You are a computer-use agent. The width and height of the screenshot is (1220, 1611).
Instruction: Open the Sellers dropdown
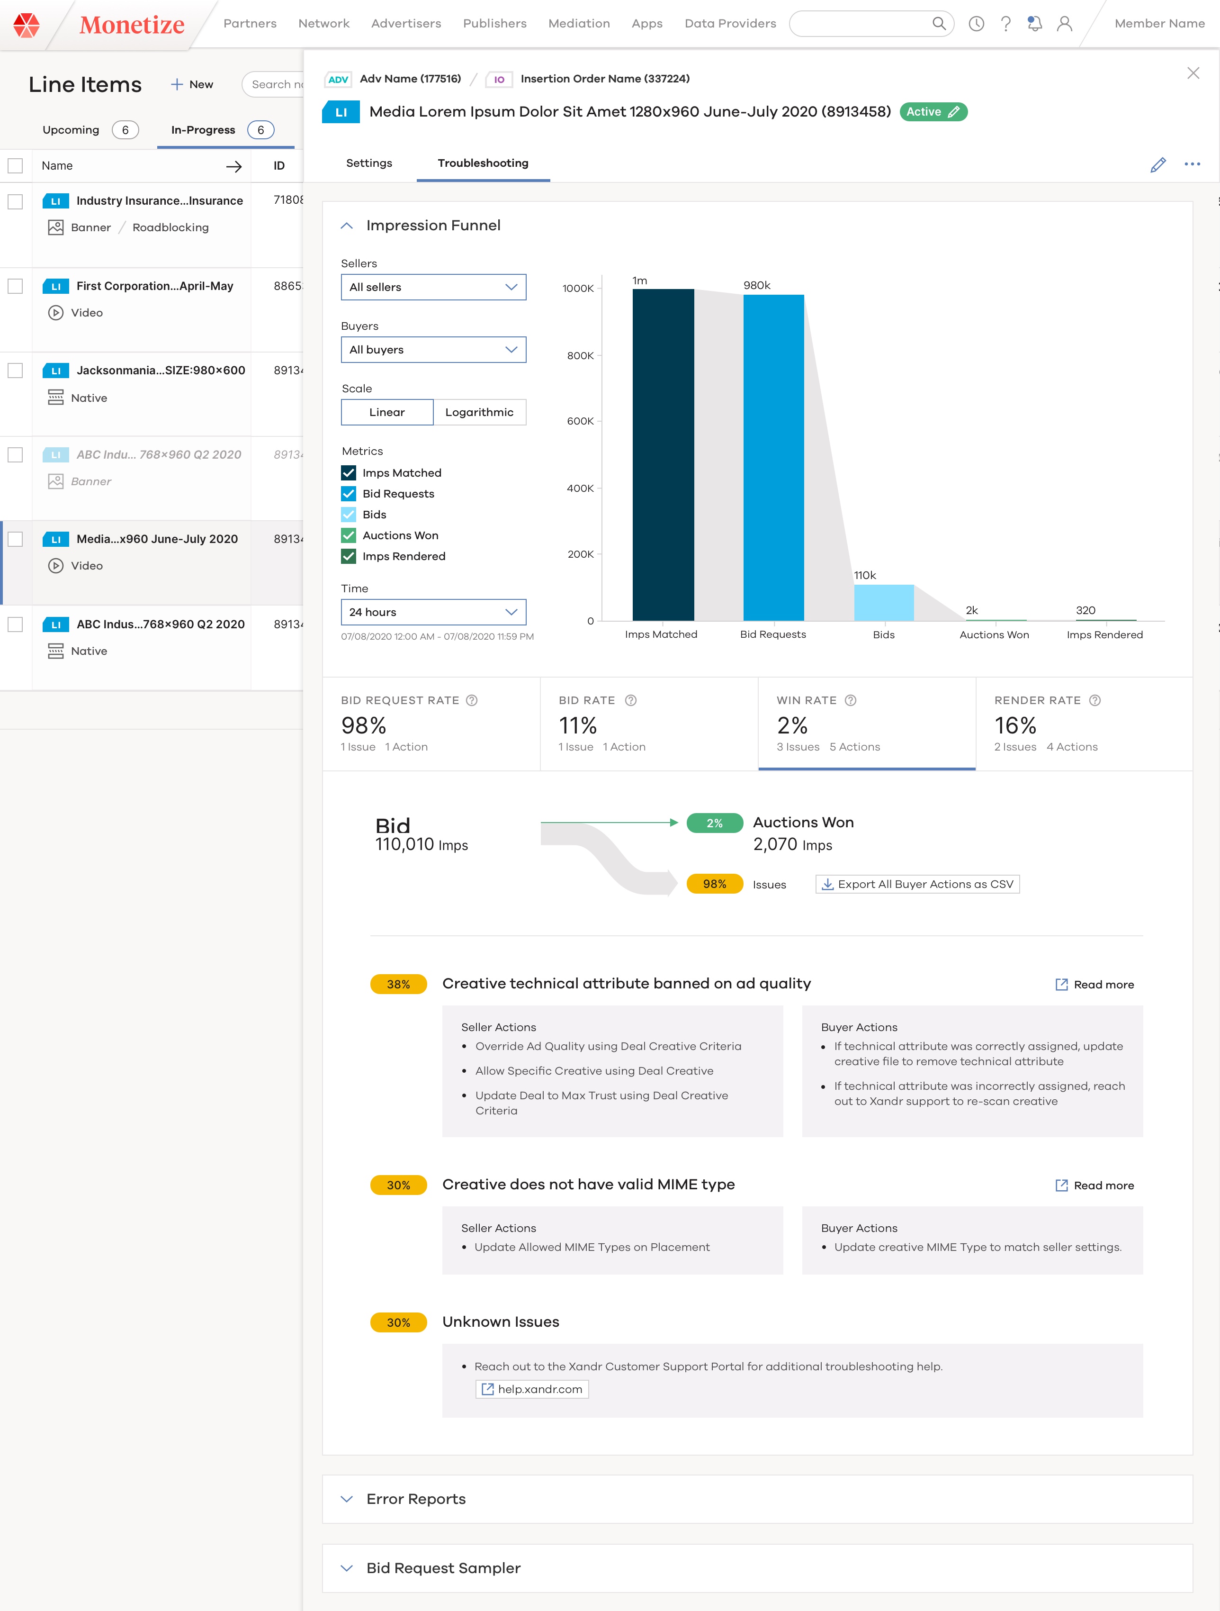coord(433,287)
